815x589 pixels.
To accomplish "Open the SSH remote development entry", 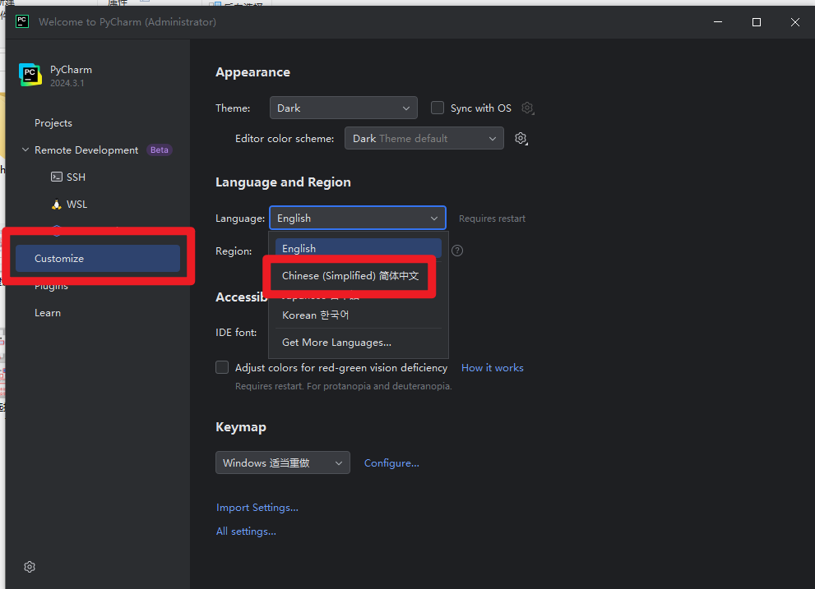I will pyautogui.click(x=76, y=177).
